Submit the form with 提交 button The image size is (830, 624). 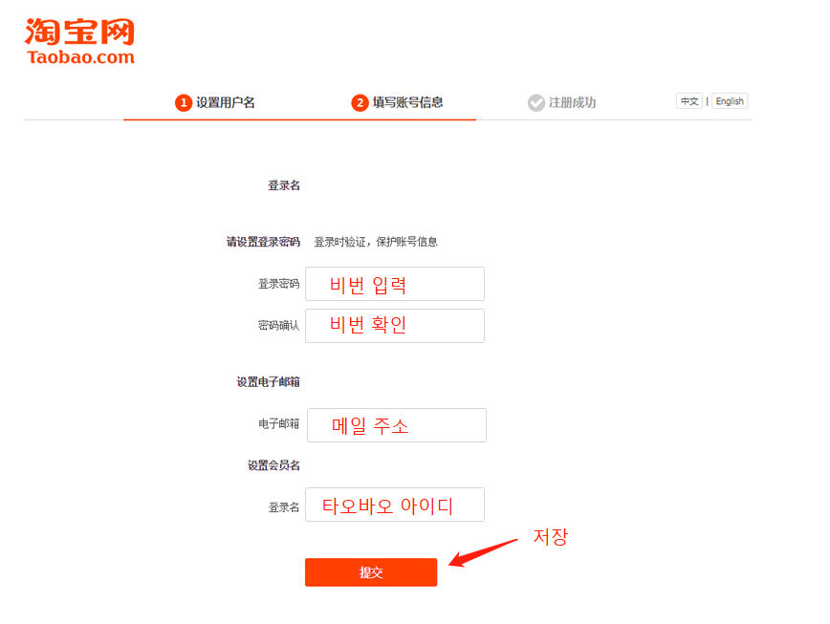[371, 572]
